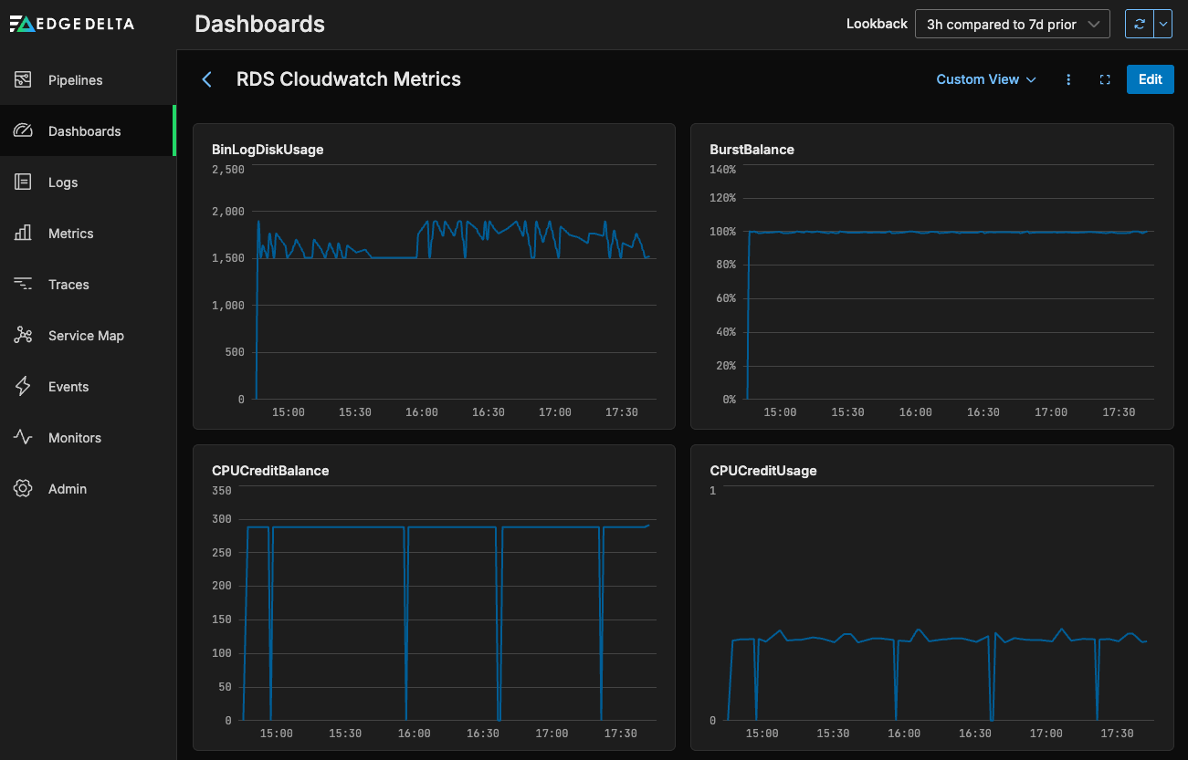Click the Traces icon in sidebar
The image size is (1188, 760).
point(24,285)
